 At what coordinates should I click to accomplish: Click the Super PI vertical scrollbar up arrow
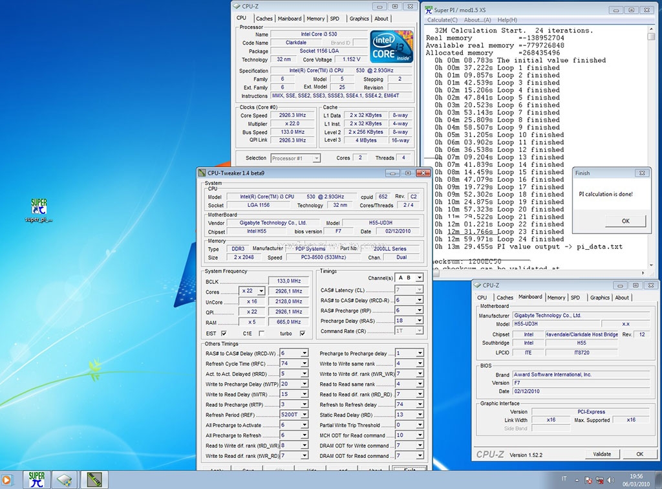click(652, 29)
